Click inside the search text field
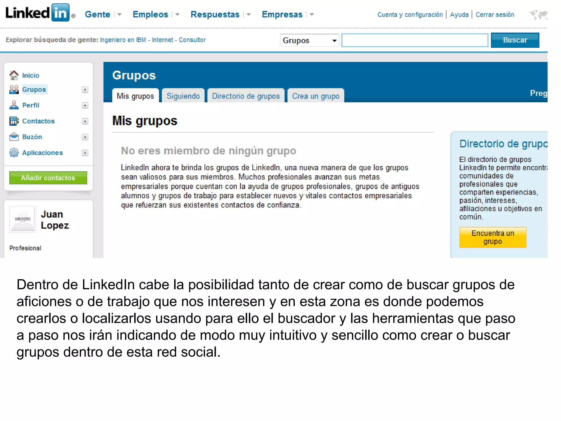The height and width of the screenshot is (421, 561). pyautogui.click(x=415, y=40)
